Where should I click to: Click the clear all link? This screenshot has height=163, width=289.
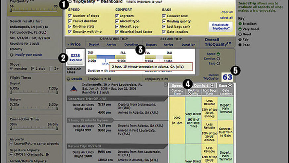pos(227,12)
